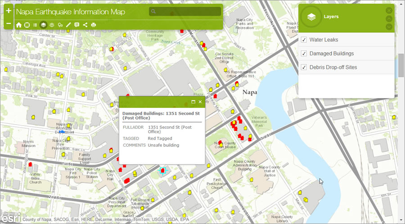The width and height of the screenshot is (405, 224).
Task: Close the Layers panel with X
Action: (x=389, y=11)
